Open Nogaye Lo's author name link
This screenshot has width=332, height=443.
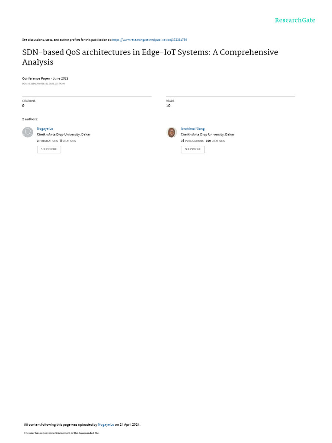(45, 128)
